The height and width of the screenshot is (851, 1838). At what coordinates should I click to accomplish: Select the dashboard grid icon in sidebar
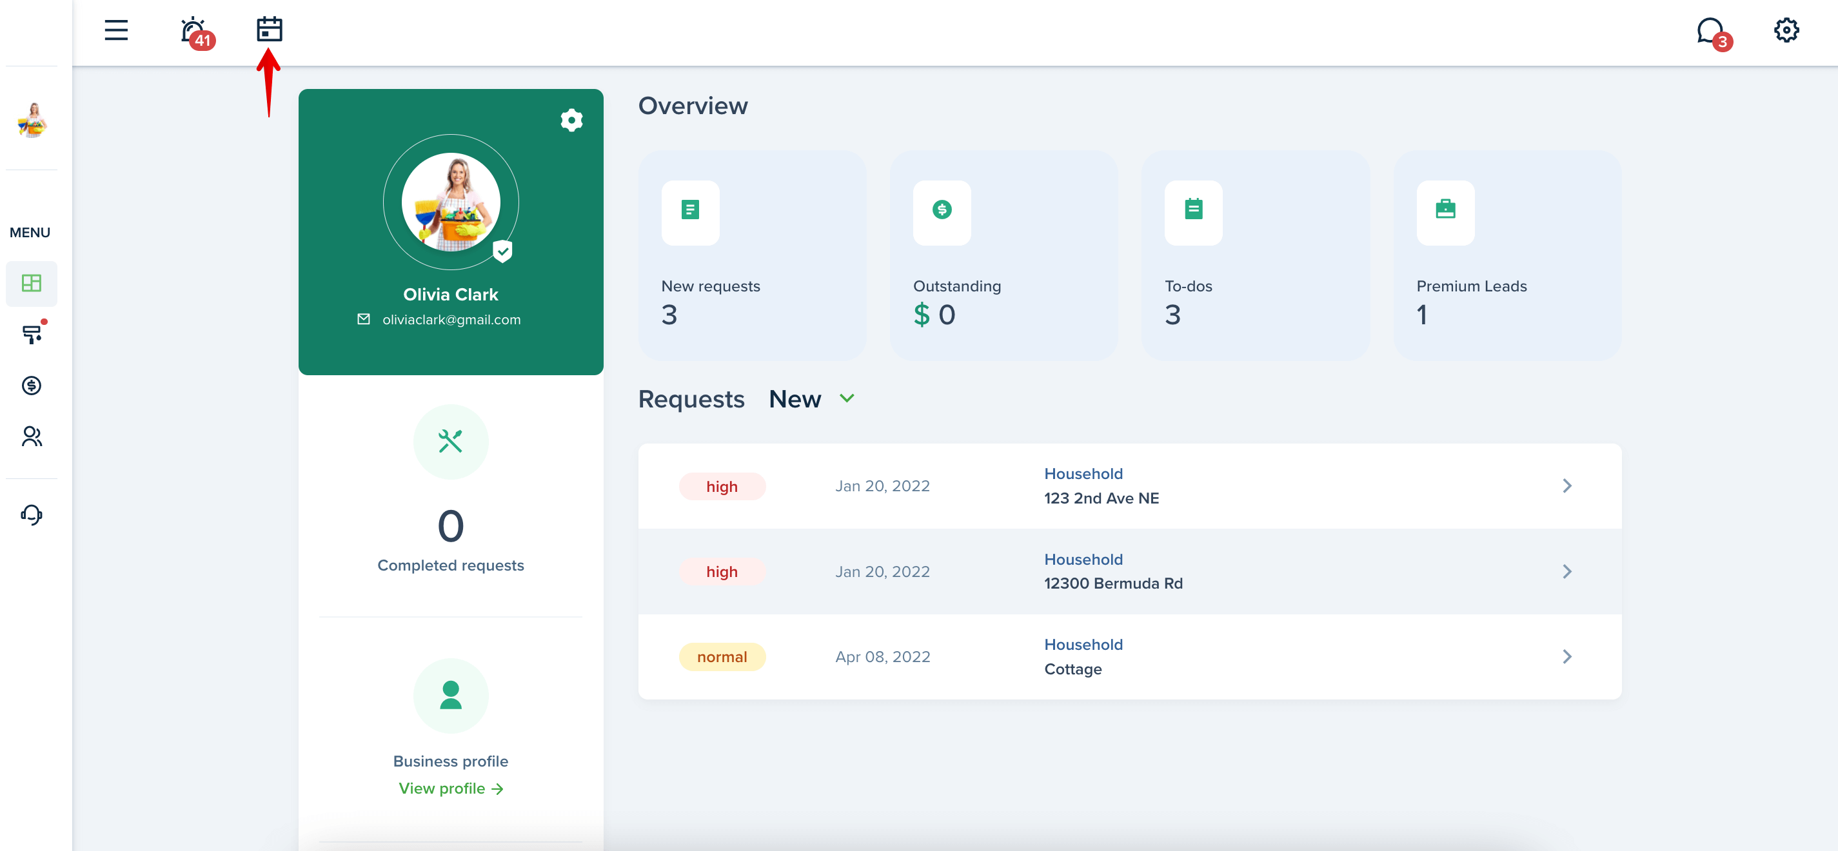[32, 283]
